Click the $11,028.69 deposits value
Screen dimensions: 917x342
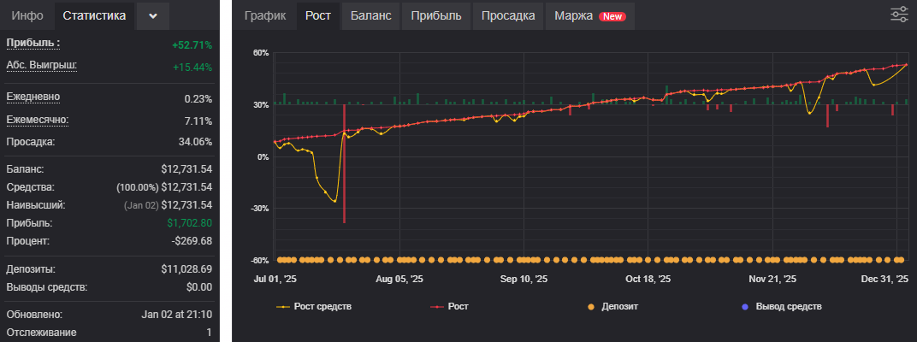pyautogui.click(x=186, y=269)
